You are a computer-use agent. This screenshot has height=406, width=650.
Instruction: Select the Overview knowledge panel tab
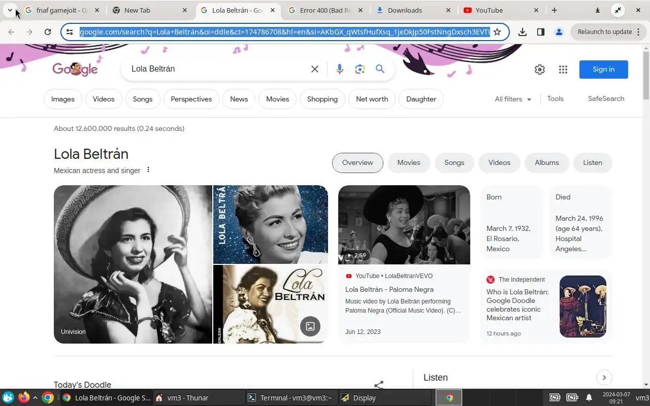click(357, 162)
